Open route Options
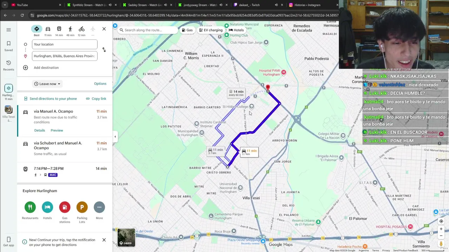Image resolution: width=449 pixels, height=252 pixels. (100, 84)
